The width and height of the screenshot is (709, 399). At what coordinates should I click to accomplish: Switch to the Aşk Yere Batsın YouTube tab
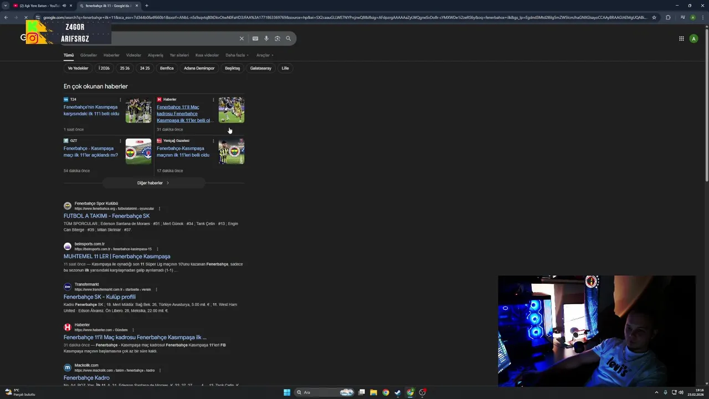click(39, 6)
